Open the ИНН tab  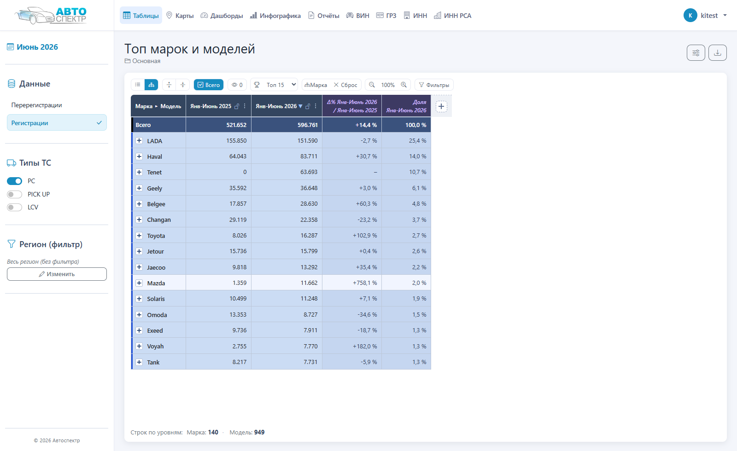pos(415,15)
